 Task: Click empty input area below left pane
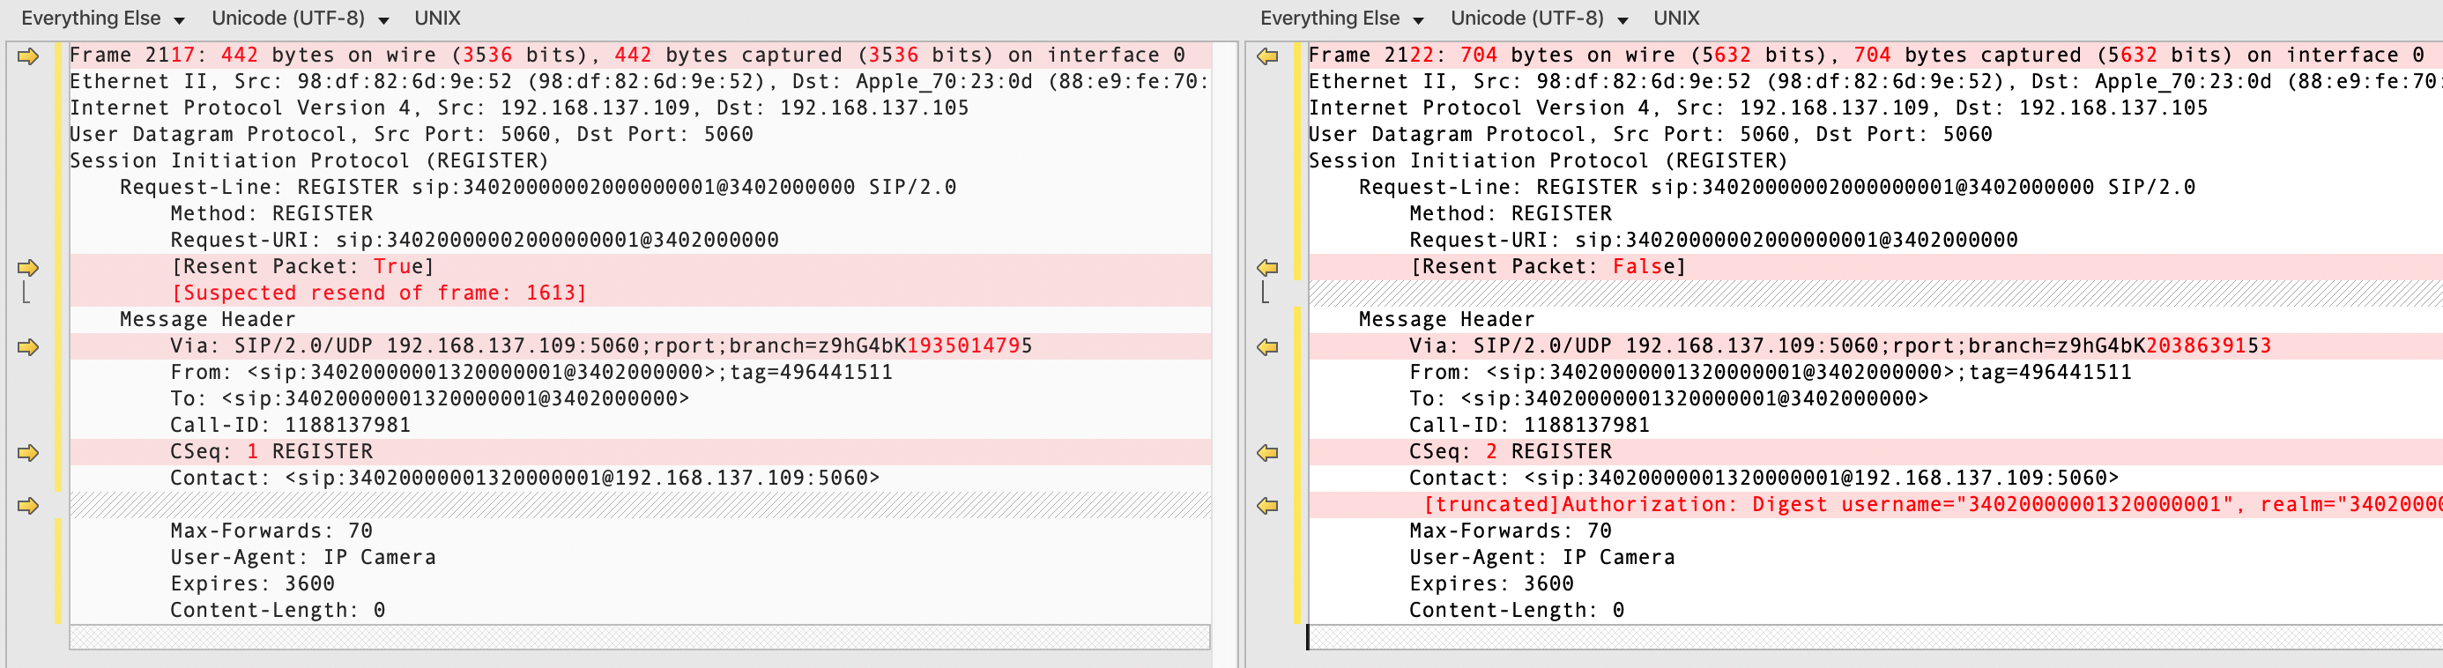(x=640, y=636)
